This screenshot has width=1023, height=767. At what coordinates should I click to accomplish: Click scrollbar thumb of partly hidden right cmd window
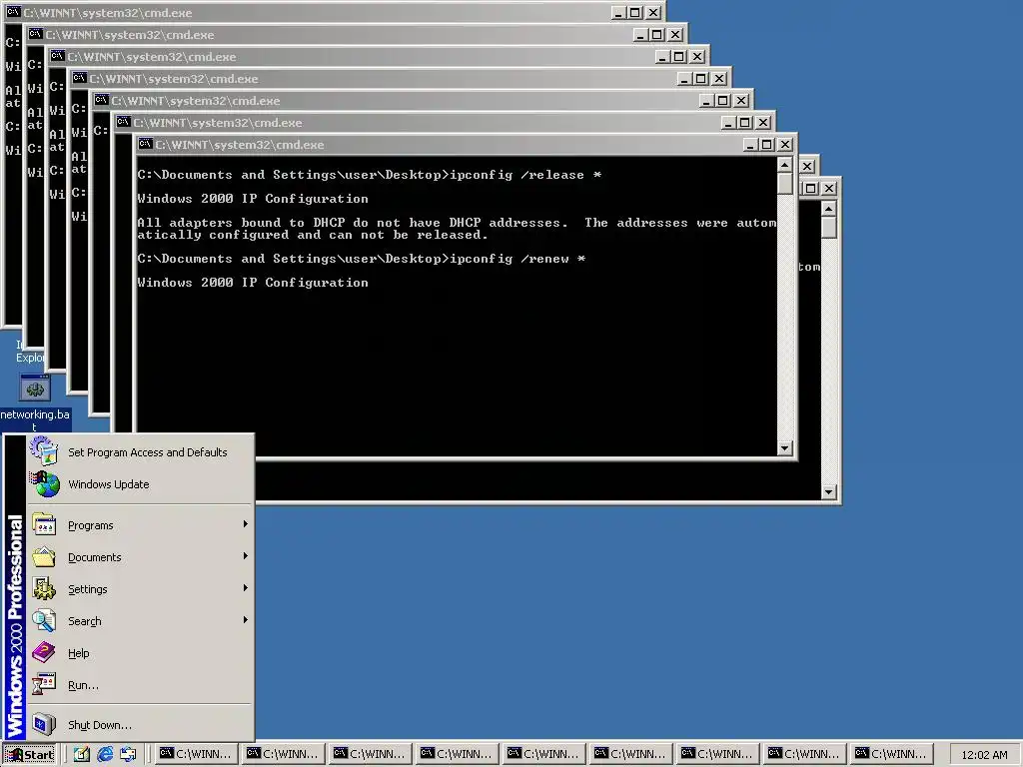pos(828,227)
